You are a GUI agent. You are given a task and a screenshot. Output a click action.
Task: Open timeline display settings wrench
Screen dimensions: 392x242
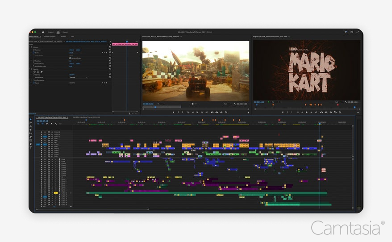click(56, 124)
